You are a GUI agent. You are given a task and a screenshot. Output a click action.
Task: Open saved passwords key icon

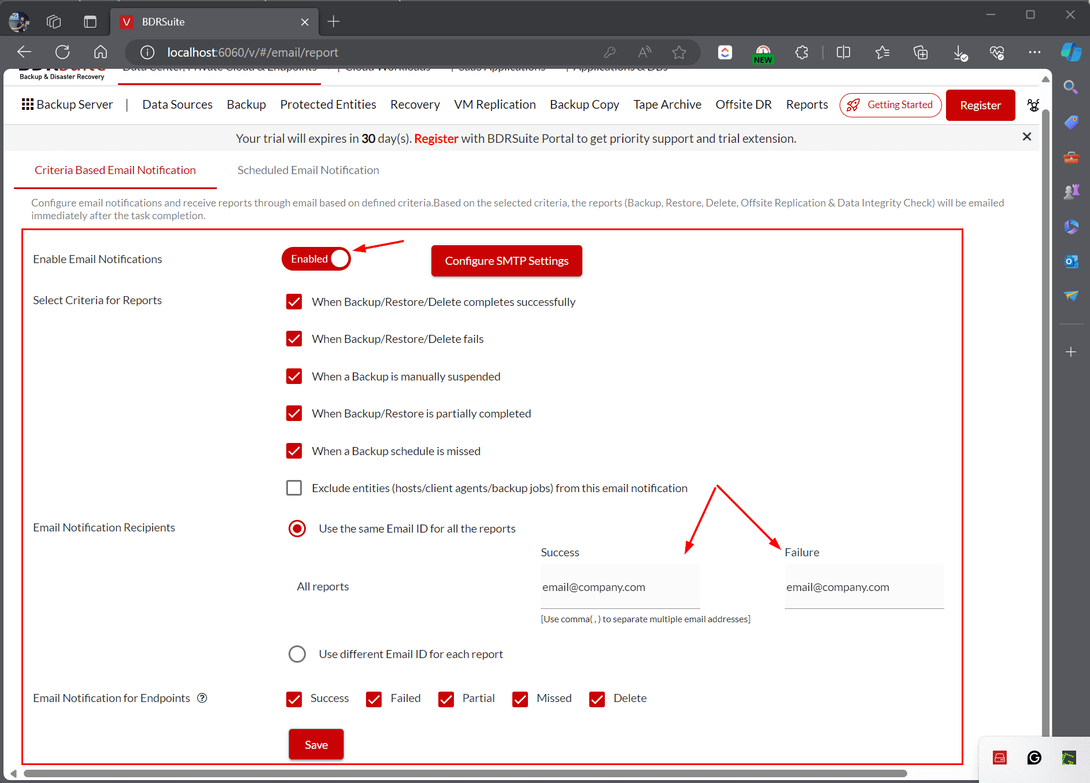click(x=609, y=53)
